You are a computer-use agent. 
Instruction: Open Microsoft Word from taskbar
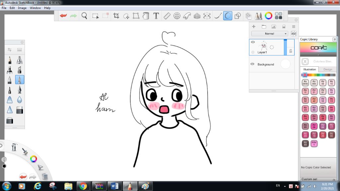pos(115,186)
